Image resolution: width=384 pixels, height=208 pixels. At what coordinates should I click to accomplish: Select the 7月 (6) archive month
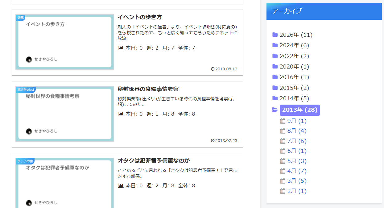coord(296,141)
